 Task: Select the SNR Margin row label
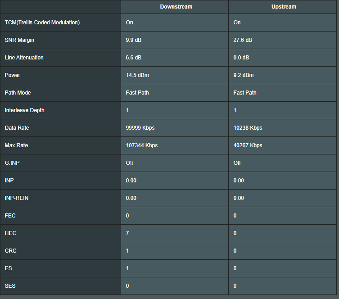tap(19, 40)
